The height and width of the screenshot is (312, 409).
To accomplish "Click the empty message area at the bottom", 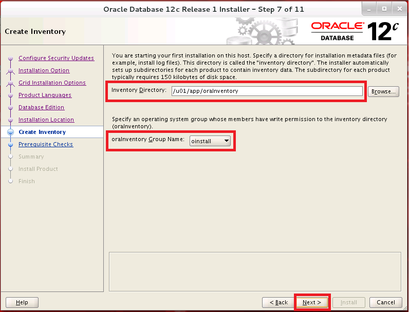I will 255,271.
